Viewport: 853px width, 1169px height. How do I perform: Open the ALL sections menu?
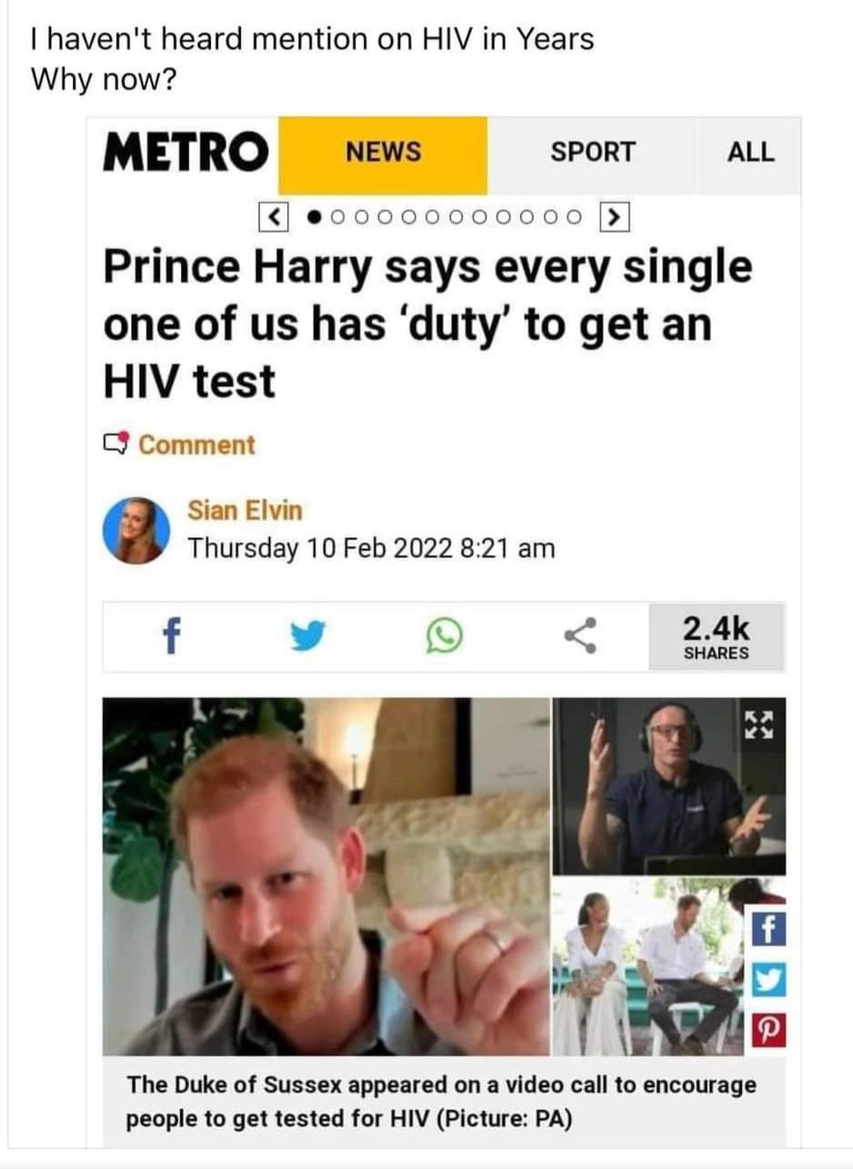[x=750, y=152]
